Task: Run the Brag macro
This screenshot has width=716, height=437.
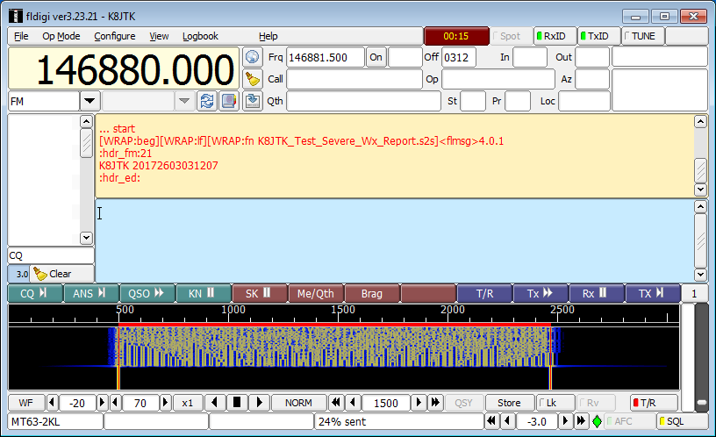Action: point(372,293)
